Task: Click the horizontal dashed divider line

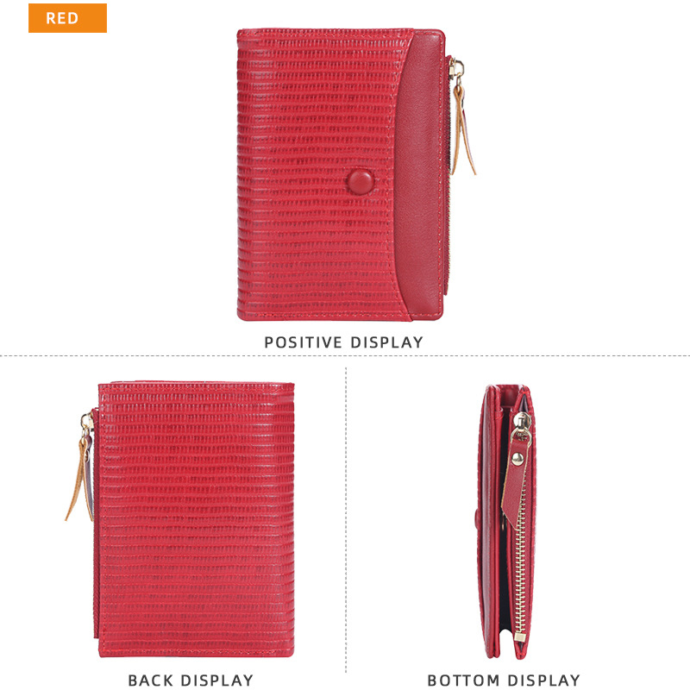Action: pos(345,355)
